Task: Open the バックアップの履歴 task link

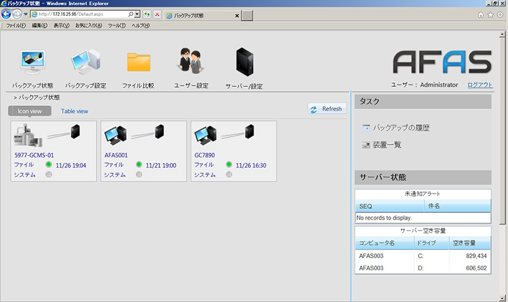Action: (x=401, y=128)
